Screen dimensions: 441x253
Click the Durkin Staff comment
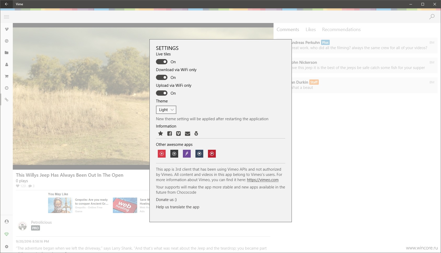coord(364,85)
